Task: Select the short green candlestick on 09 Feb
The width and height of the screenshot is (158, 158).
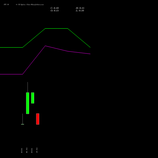Action: (x=33, y=98)
